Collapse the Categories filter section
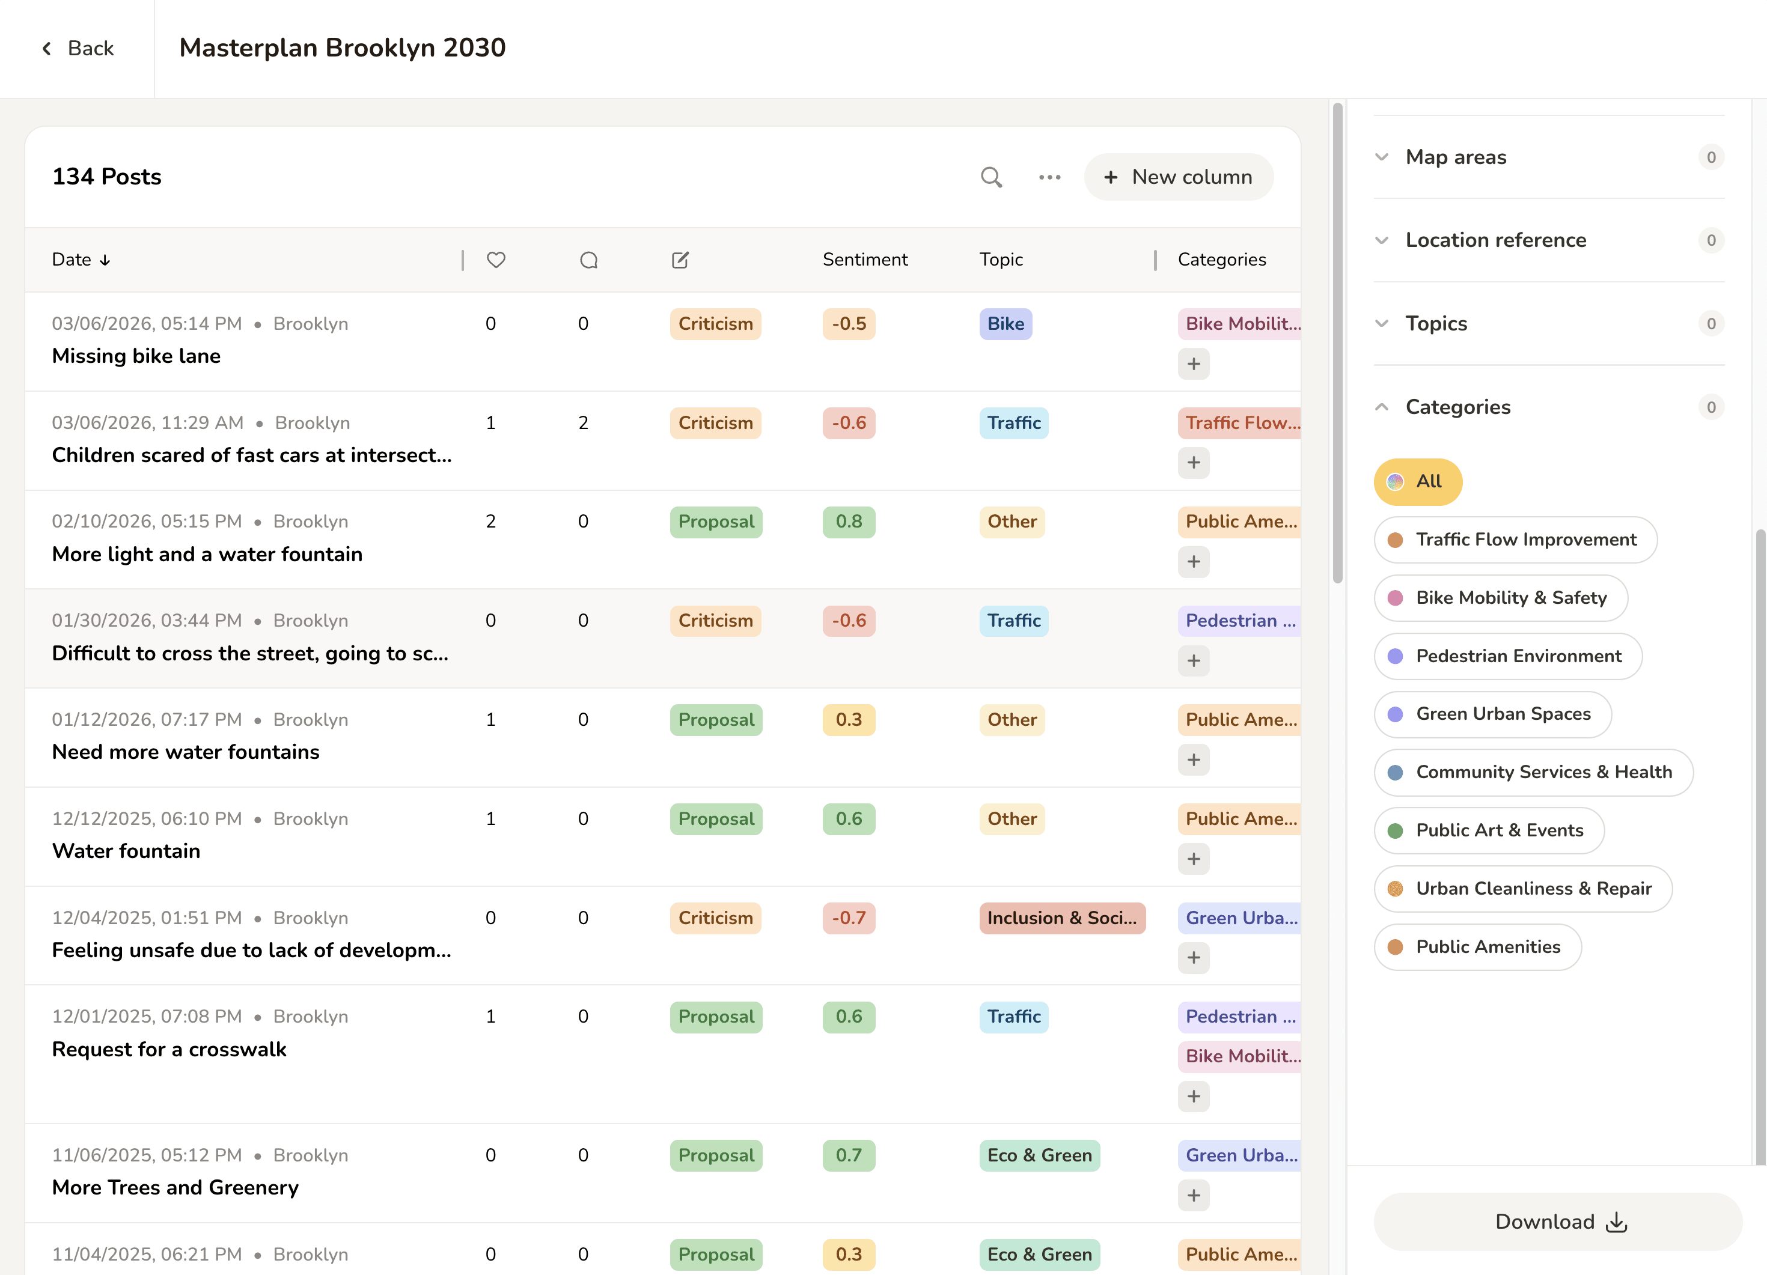Image resolution: width=1767 pixels, height=1275 pixels. tap(1549, 407)
